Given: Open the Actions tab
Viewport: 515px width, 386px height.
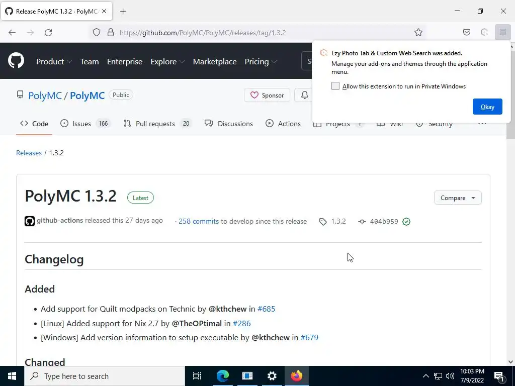Looking at the screenshot, I should (x=283, y=124).
